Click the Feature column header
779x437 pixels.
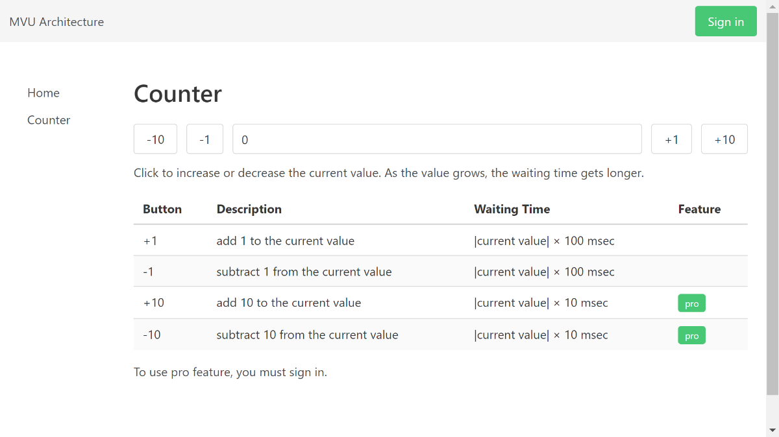699,209
